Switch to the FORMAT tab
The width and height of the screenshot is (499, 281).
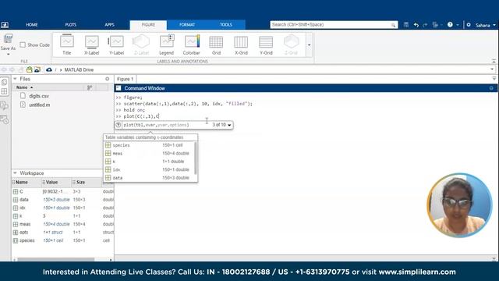point(187,24)
